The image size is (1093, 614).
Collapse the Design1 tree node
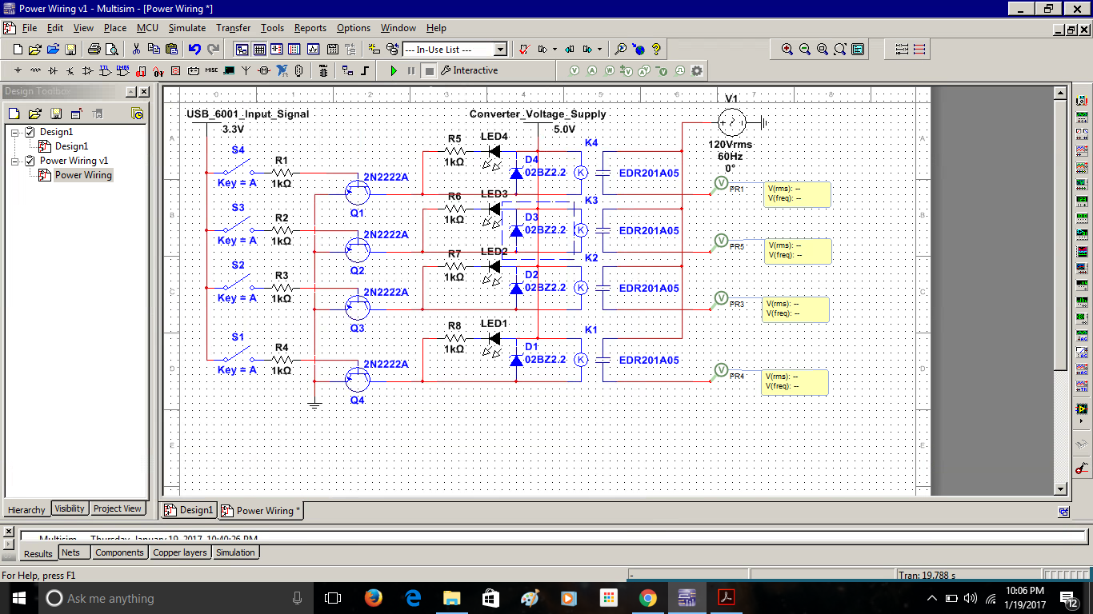click(x=15, y=132)
